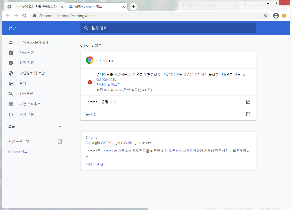Select 'Chrome 정보' in the sidebar

coord(18,152)
